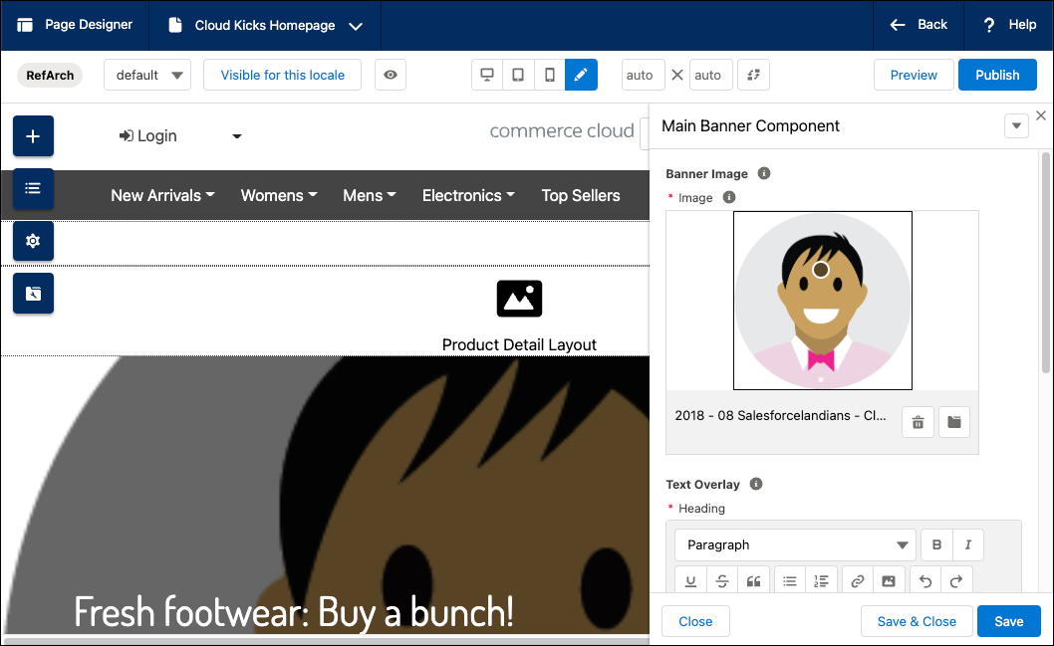Open the page structure list icon
The height and width of the screenshot is (646, 1054).
(x=33, y=188)
